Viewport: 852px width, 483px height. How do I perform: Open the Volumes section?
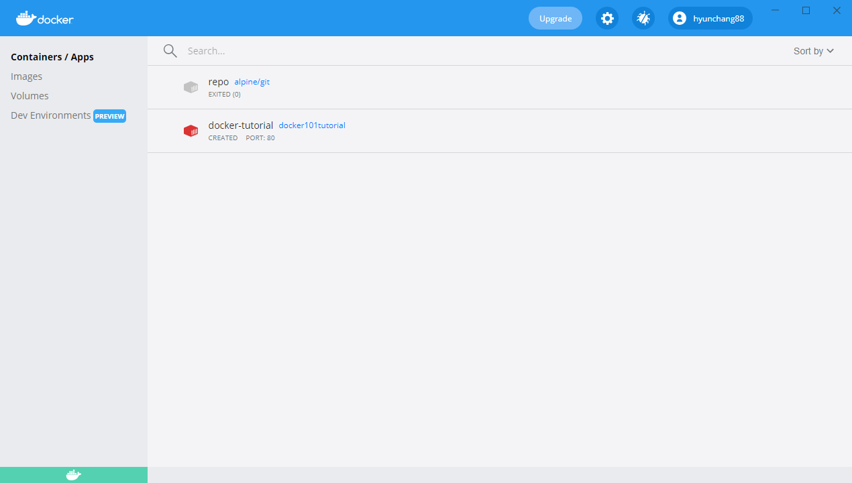pos(30,96)
